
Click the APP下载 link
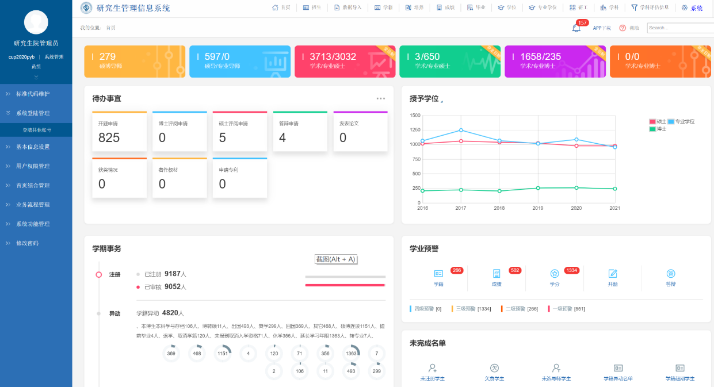click(x=602, y=28)
